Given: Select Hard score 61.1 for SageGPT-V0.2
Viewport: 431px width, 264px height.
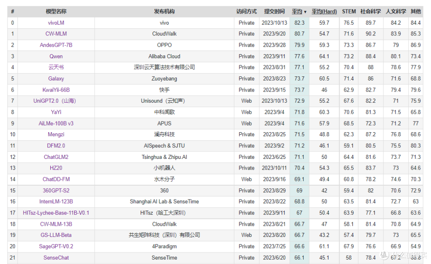Looking at the screenshot, I should click(x=324, y=246).
